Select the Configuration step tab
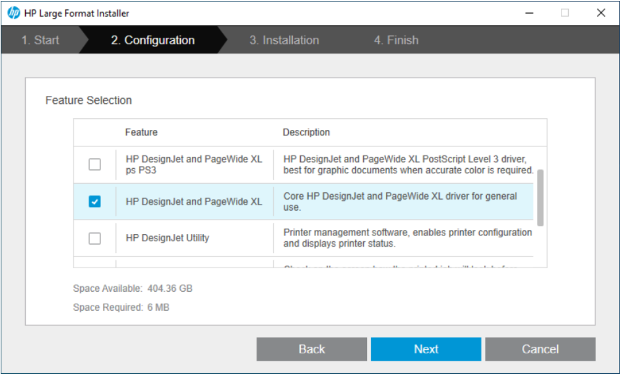The height and width of the screenshot is (374, 620). [153, 40]
